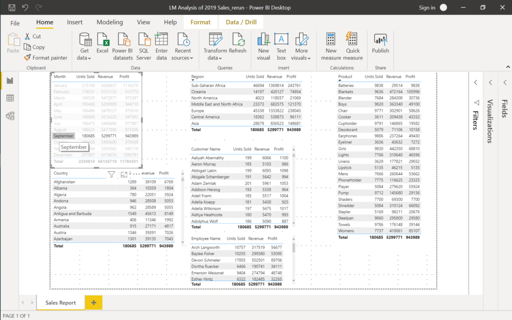Expand the Fields pane chevron
Screen dimensions: 512x320
[505, 82]
